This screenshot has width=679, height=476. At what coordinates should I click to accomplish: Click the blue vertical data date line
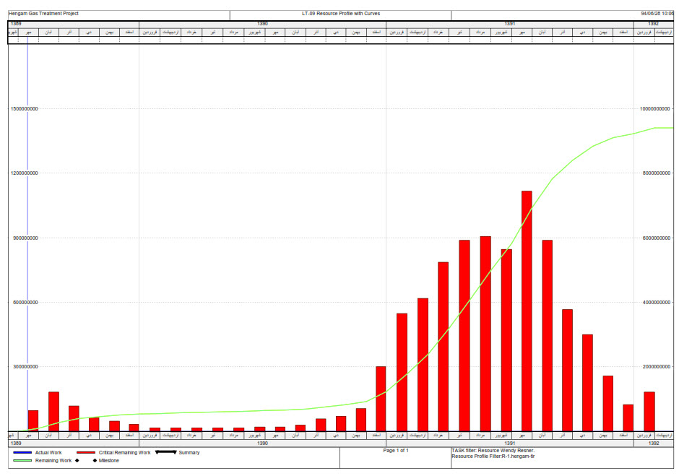pyautogui.click(x=27, y=217)
